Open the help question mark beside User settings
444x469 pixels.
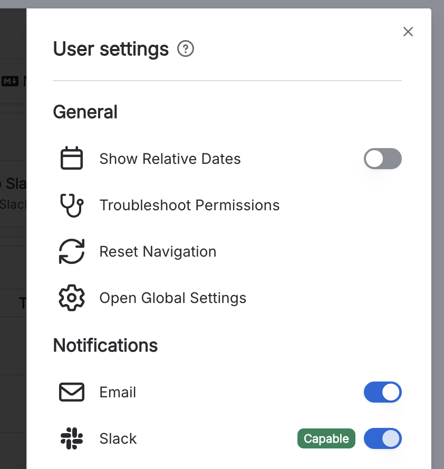point(185,49)
